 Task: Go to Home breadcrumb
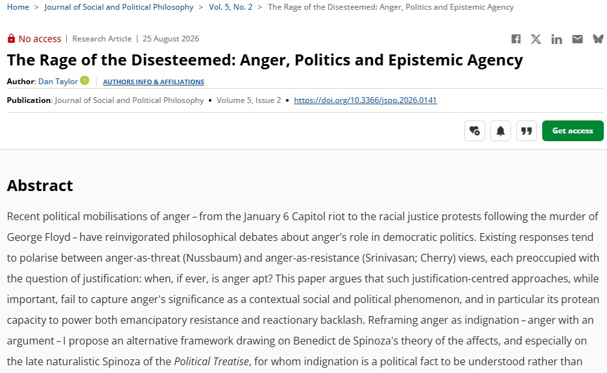18,7
